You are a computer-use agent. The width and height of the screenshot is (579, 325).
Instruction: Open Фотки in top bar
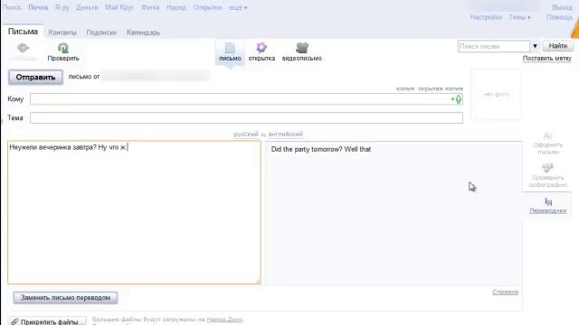(x=150, y=7)
